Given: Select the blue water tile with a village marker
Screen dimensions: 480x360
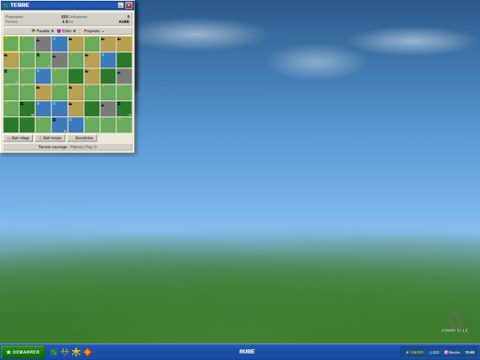Looking at the screenshot, I should (60, 125).
